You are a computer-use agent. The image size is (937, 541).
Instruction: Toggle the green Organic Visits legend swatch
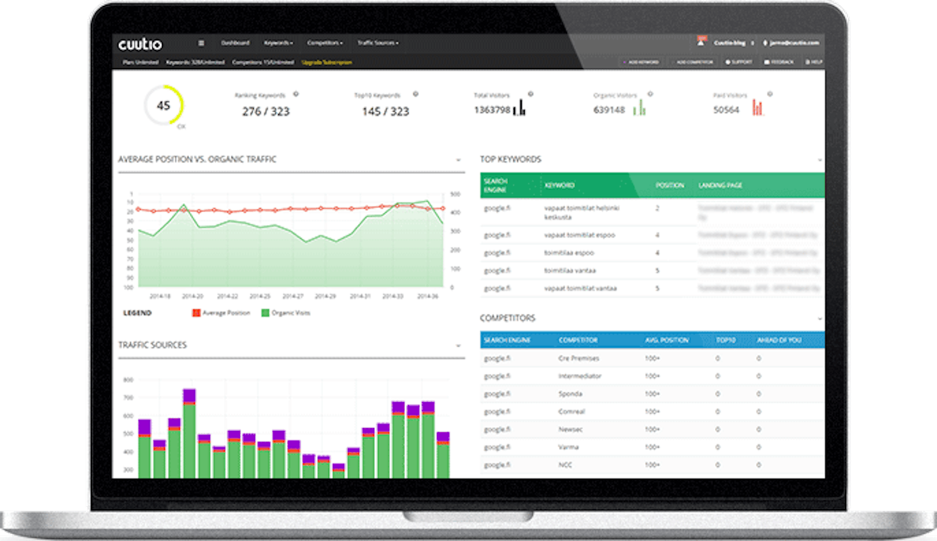[x=265, y=313]
